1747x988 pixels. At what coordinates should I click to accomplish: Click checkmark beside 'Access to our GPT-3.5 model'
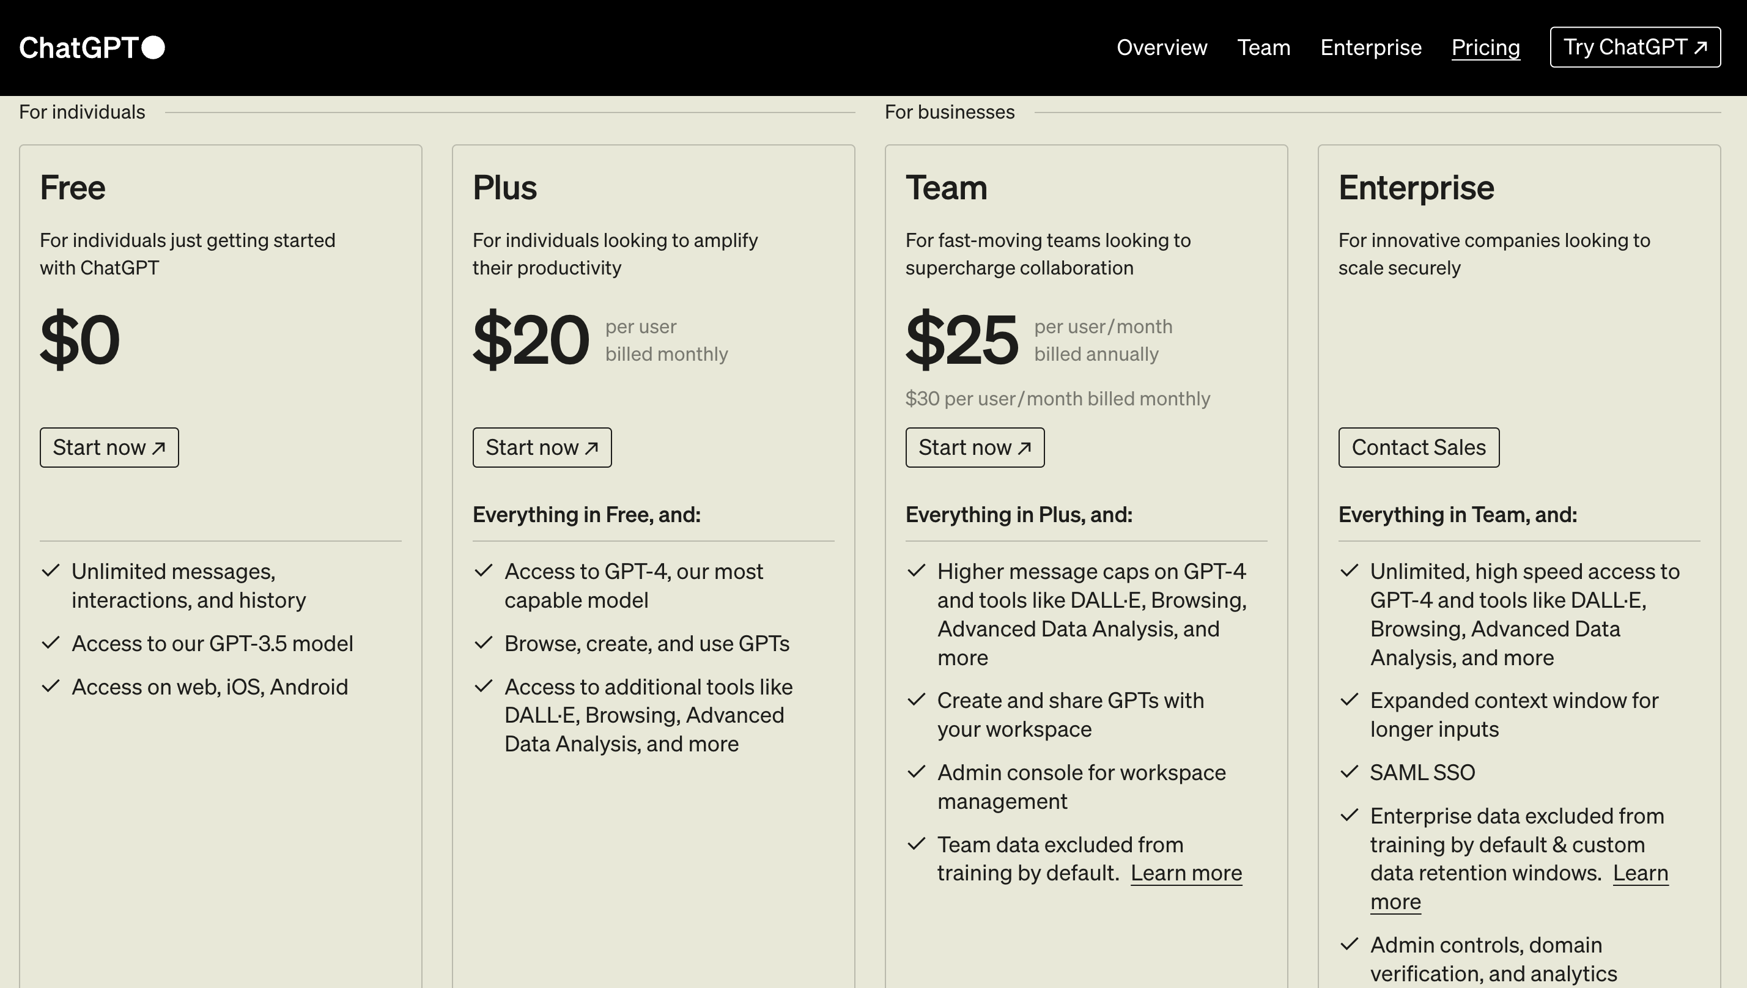click(x=51, y=643)
